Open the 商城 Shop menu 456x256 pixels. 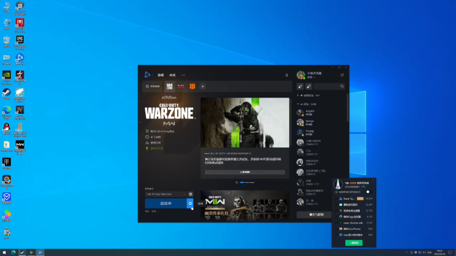(x=173, y=75)
